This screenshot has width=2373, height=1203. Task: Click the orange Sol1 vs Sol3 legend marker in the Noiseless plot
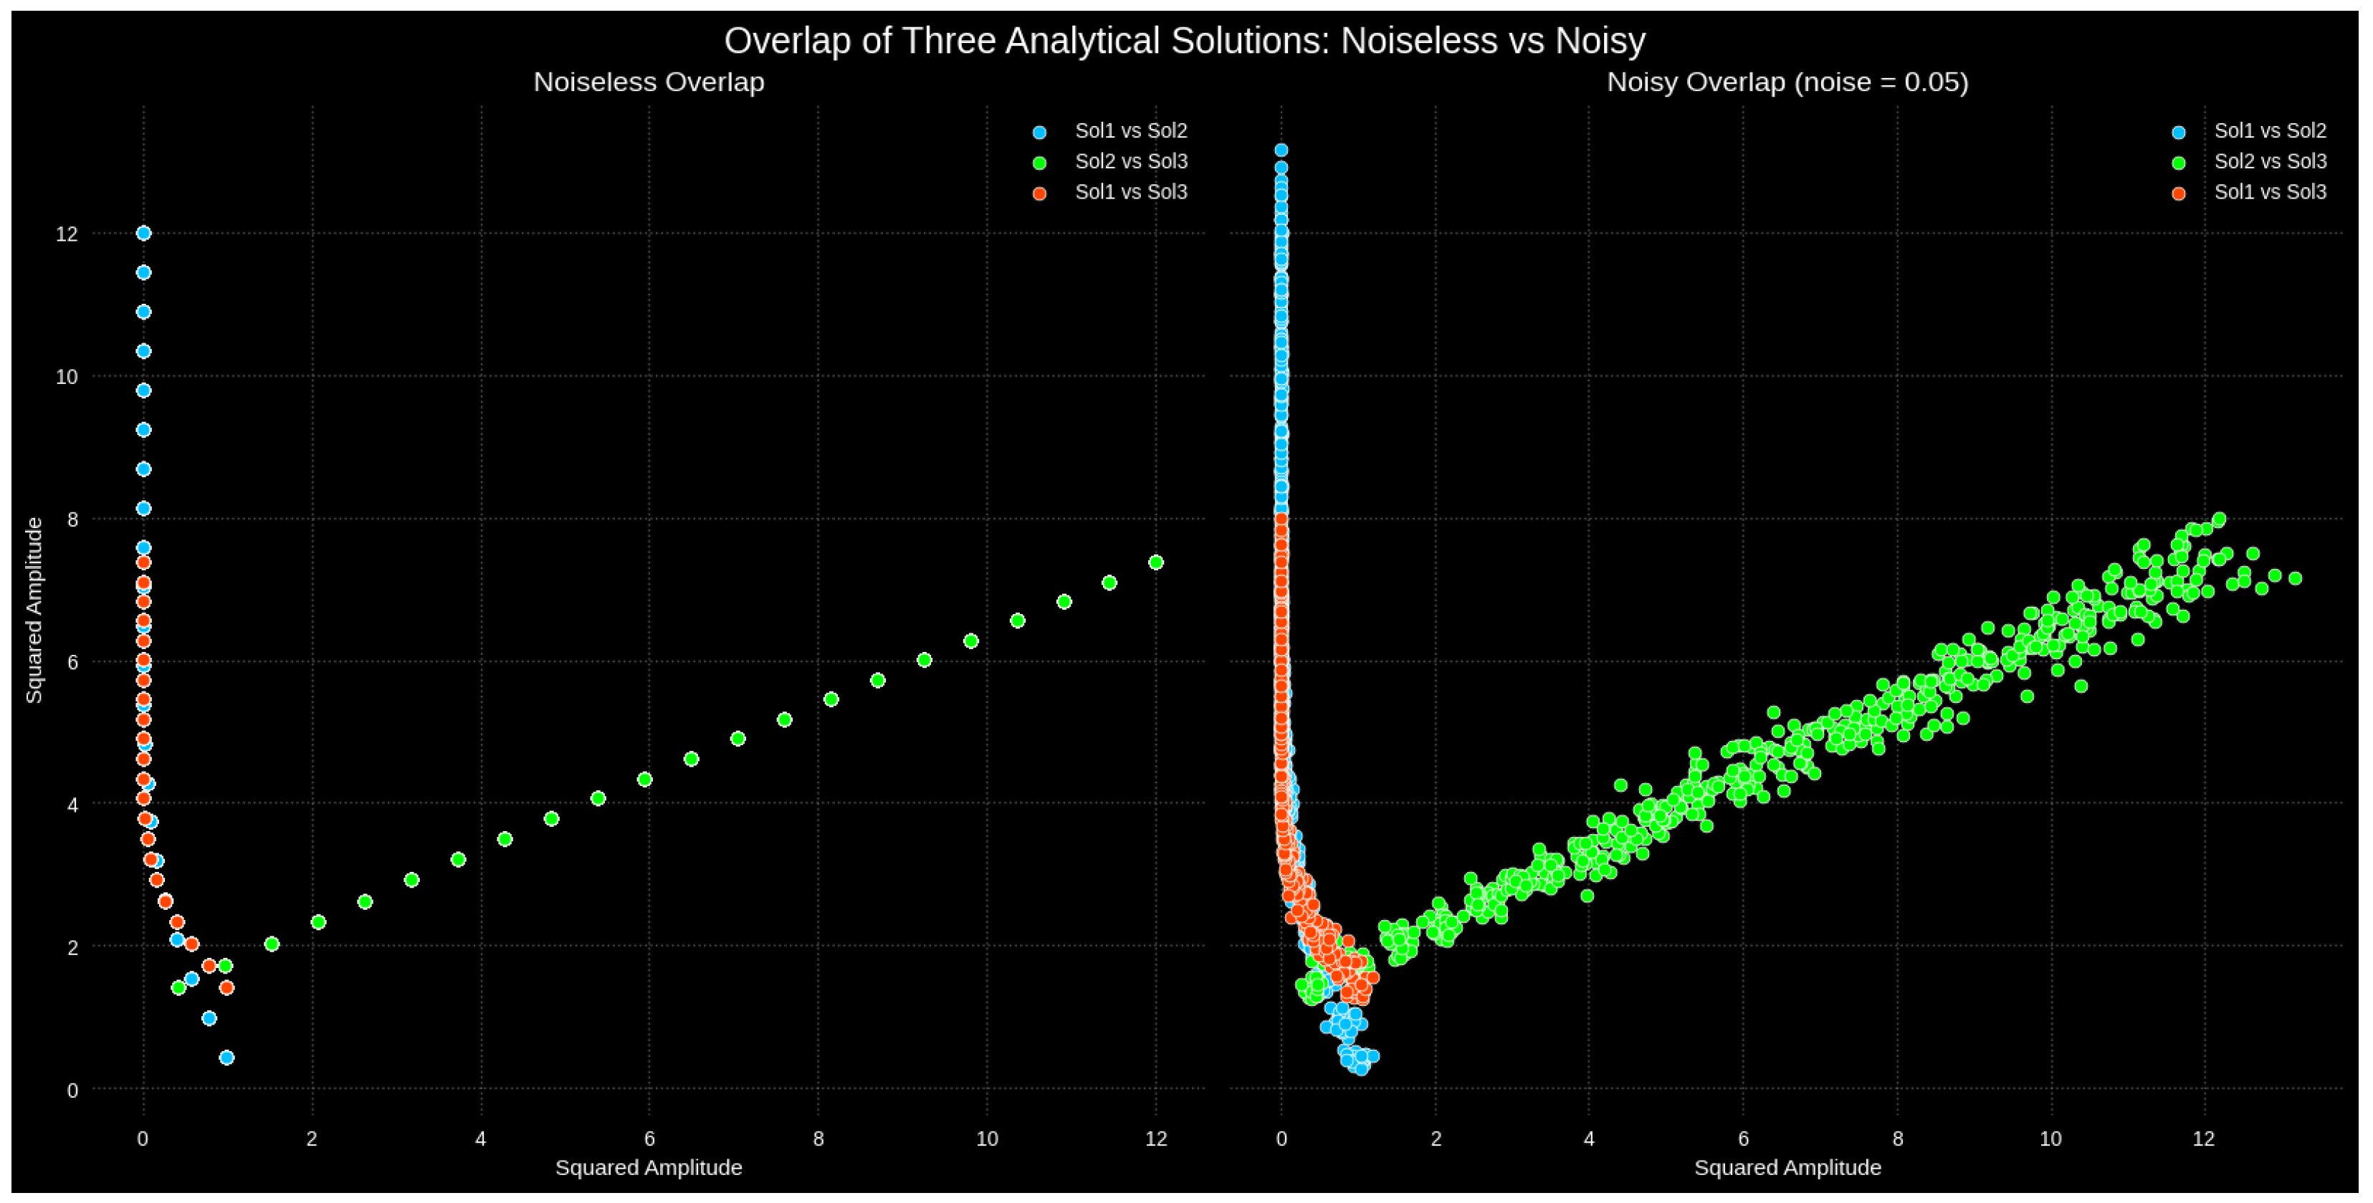pyautogui.click(x=1039, y=193)
